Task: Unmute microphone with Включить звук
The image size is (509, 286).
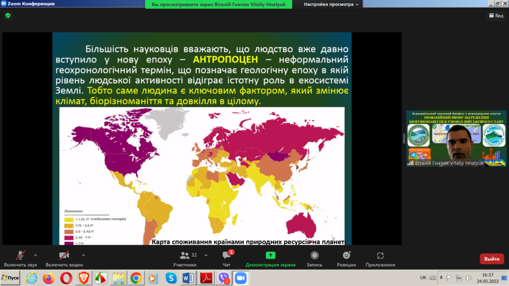Action: click(x=21, y=258)
